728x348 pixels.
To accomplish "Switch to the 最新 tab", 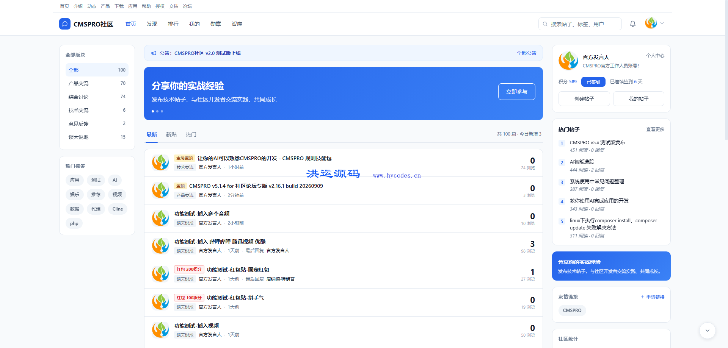I will 152,134.
